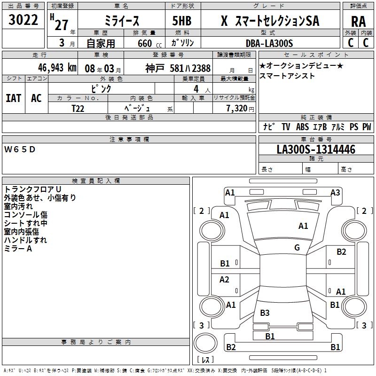Select inspector note シートすれ中
Viewport: 376px width, 376px height.
(26, 223)
